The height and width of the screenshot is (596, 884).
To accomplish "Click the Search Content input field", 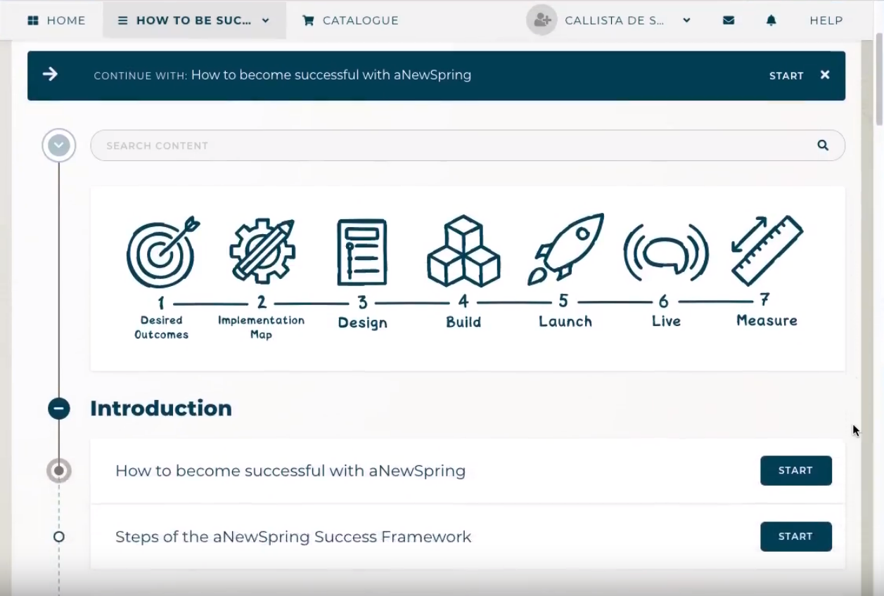I will pos(450,145).
